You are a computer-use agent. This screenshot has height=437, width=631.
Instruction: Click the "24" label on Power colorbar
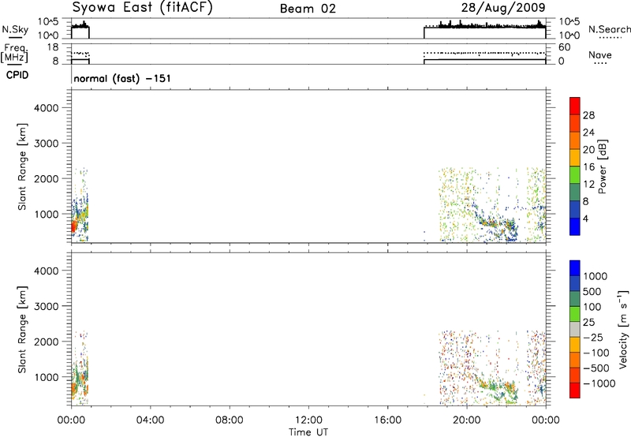click(588, 133)
